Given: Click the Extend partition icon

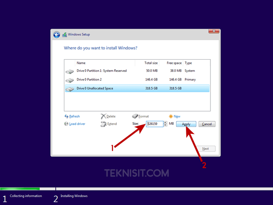Looking at the screenshot, I should [x=103, y=124].
